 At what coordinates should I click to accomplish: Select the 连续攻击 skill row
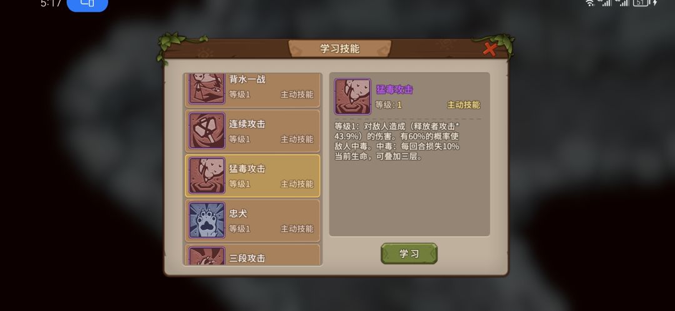coord(252,131)
